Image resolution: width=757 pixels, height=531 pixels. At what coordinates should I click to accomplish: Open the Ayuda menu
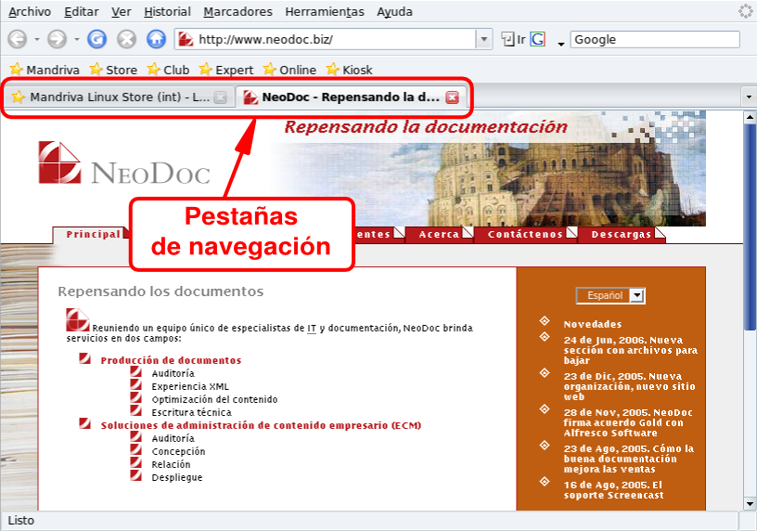[394, 11]
